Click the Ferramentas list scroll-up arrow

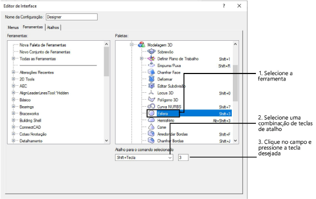pos(107,44)
